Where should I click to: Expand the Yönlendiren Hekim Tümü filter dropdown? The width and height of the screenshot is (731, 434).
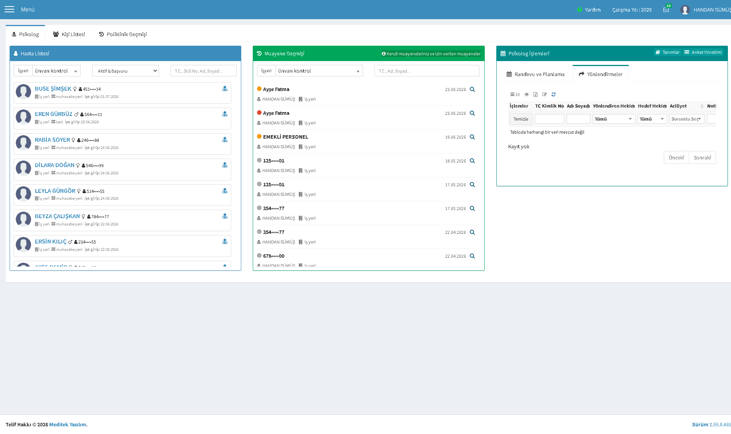[614, 119]
